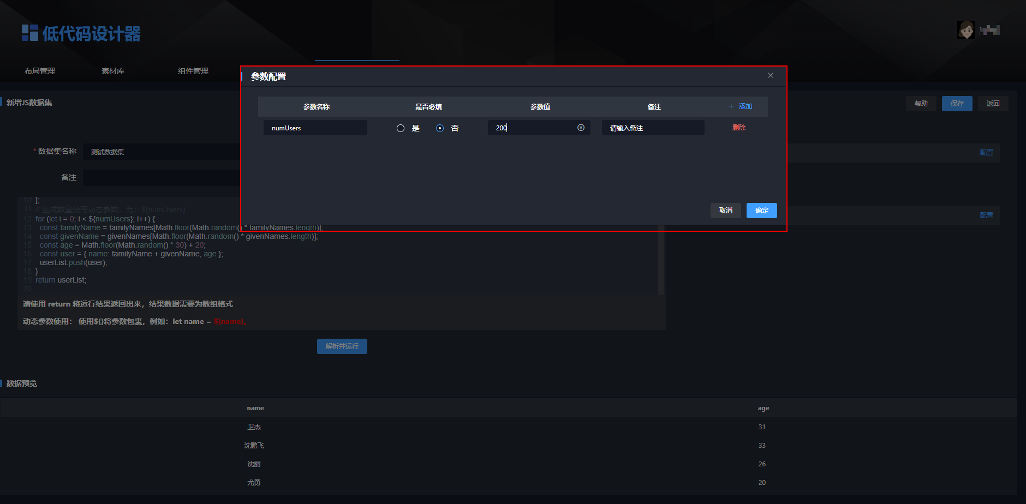Open the 组件管理 tab
This screenshot has width=1026, height=504.
(x=193, y=71)
